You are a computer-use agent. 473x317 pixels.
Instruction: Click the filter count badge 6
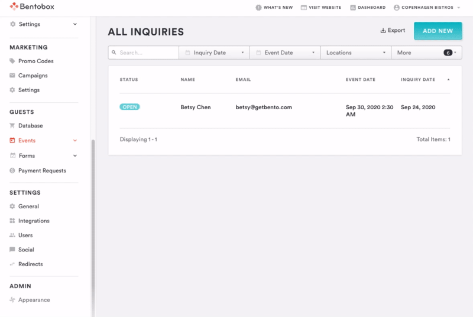(448, 53)
